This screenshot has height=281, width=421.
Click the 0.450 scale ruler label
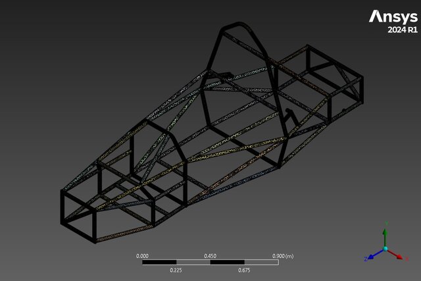(210, 255)
